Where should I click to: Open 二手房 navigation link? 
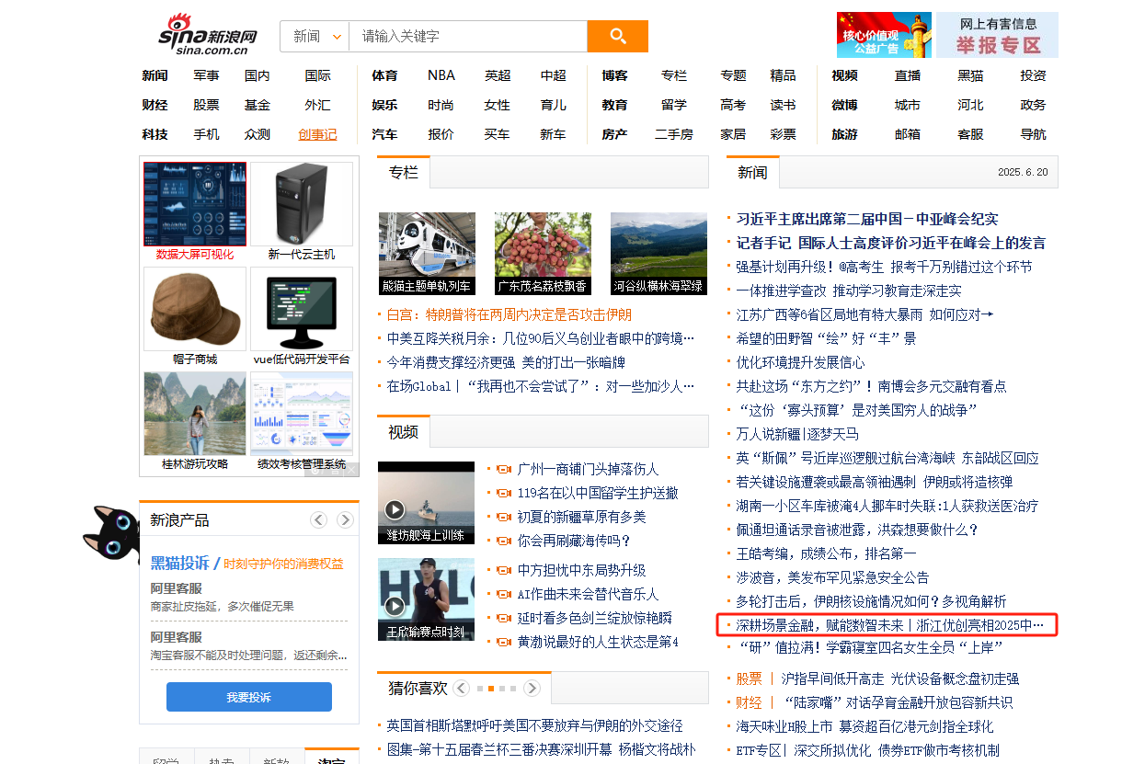click(674, 134)
